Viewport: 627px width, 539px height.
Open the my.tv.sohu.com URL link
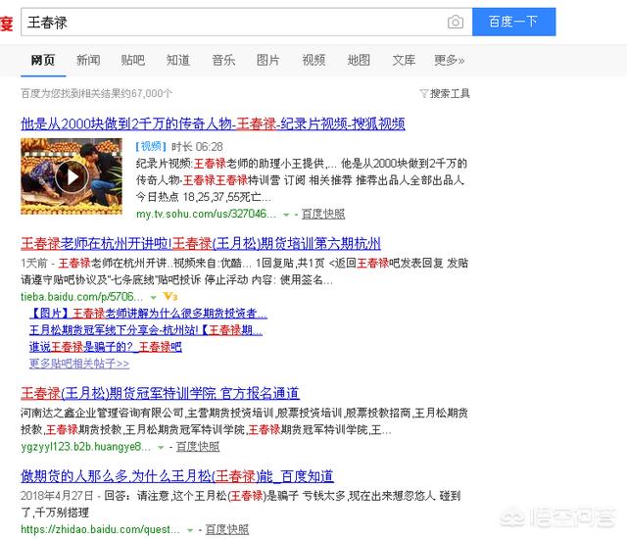click(x=206, y=214)
